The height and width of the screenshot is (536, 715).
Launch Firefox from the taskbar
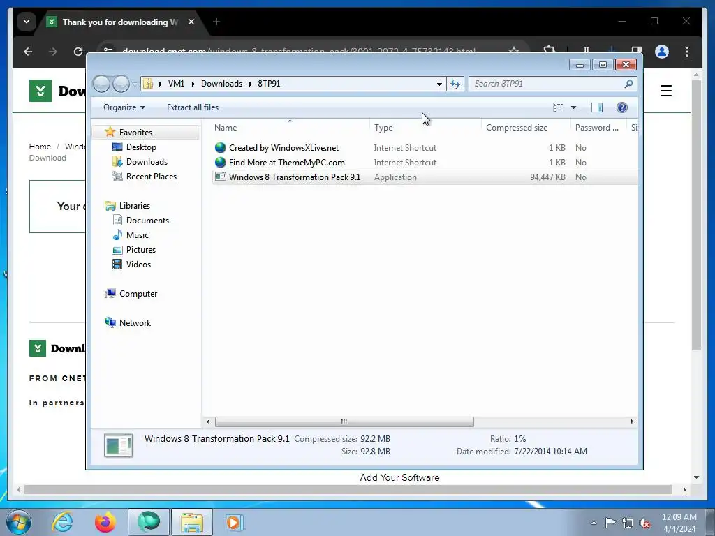pos(105,522)
